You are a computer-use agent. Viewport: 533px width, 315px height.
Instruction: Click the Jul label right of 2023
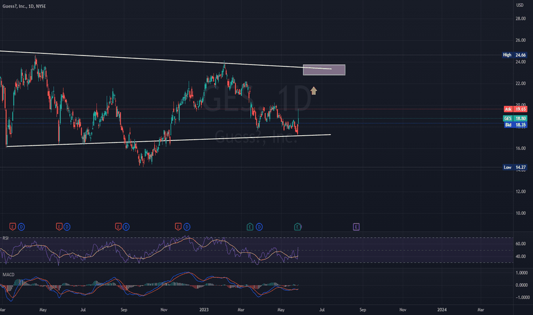322,310
